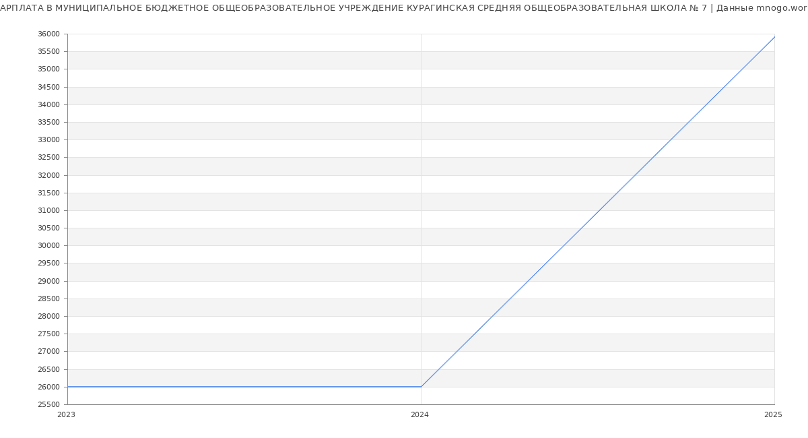
Task: Click the line's bend point at 2024
Action: pyautogui.click(x=421, y=387)
